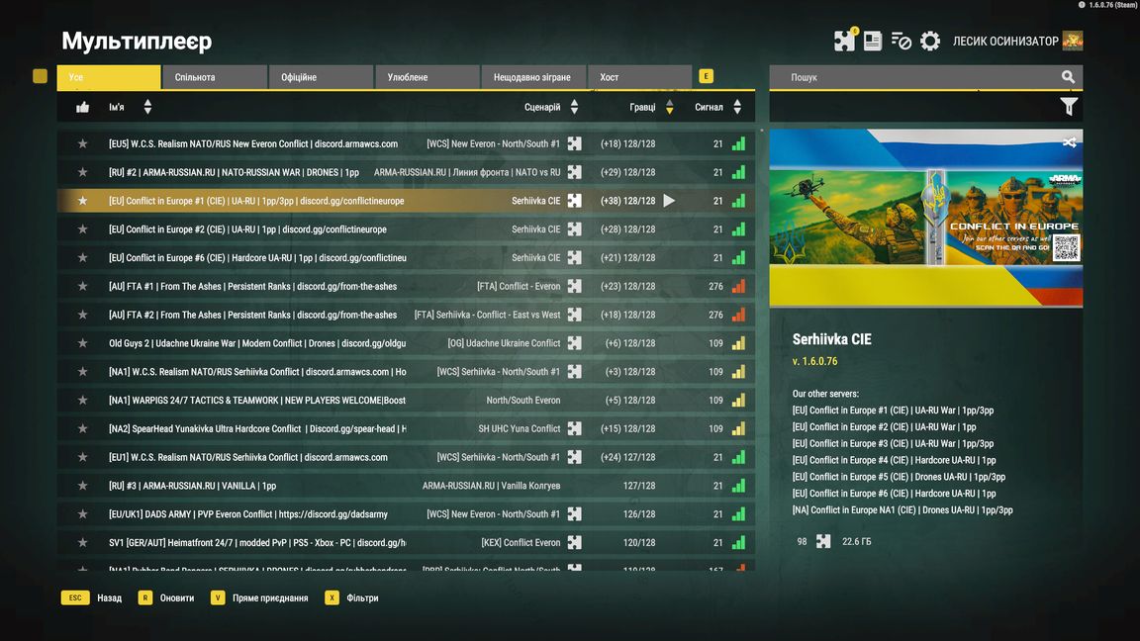Switch to the Нещодавно зігране tab
Screen dimensions: 1140x641
point(532,77)
